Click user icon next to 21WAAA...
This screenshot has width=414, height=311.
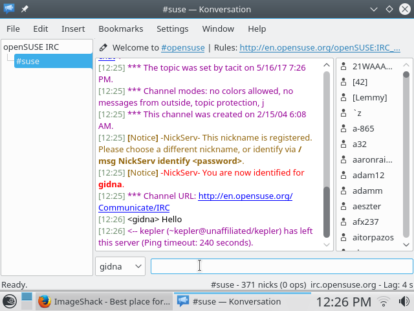[x=343, y=66]
